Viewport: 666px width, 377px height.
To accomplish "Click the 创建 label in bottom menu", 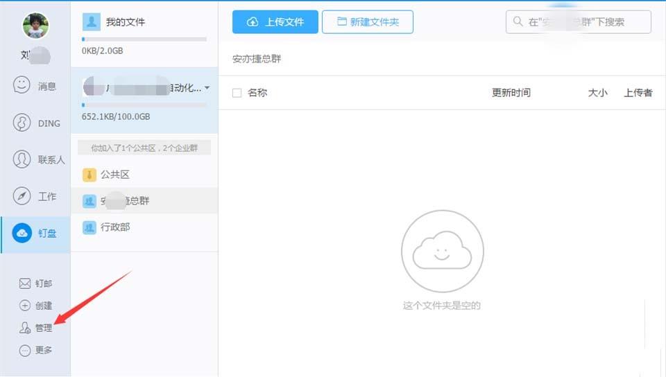I will pos(44,306).
